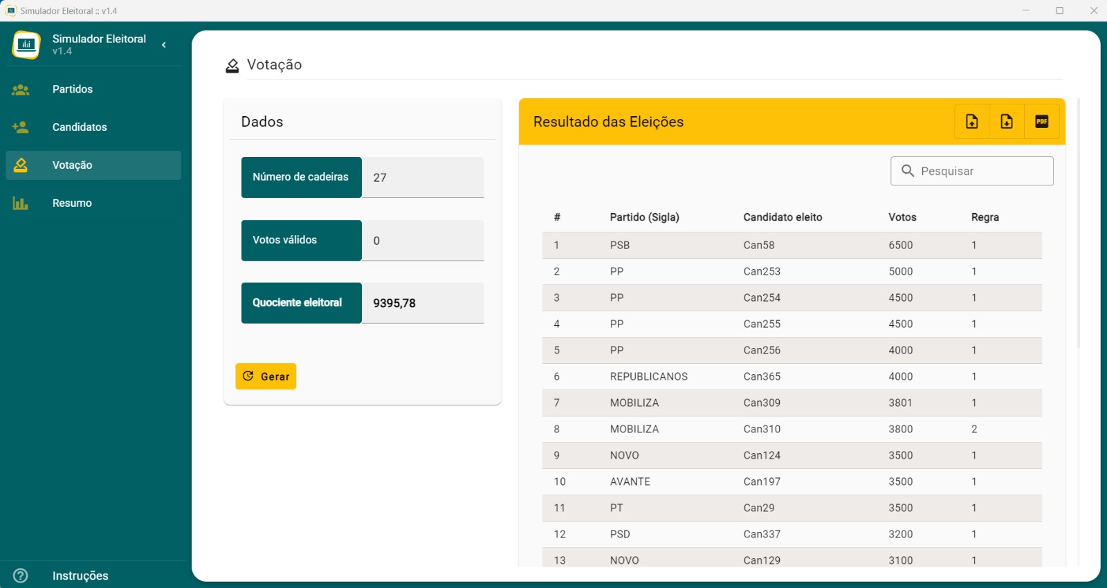Open the Candidatos menu item
1107x588 pixels.
(x=80, y=127)
